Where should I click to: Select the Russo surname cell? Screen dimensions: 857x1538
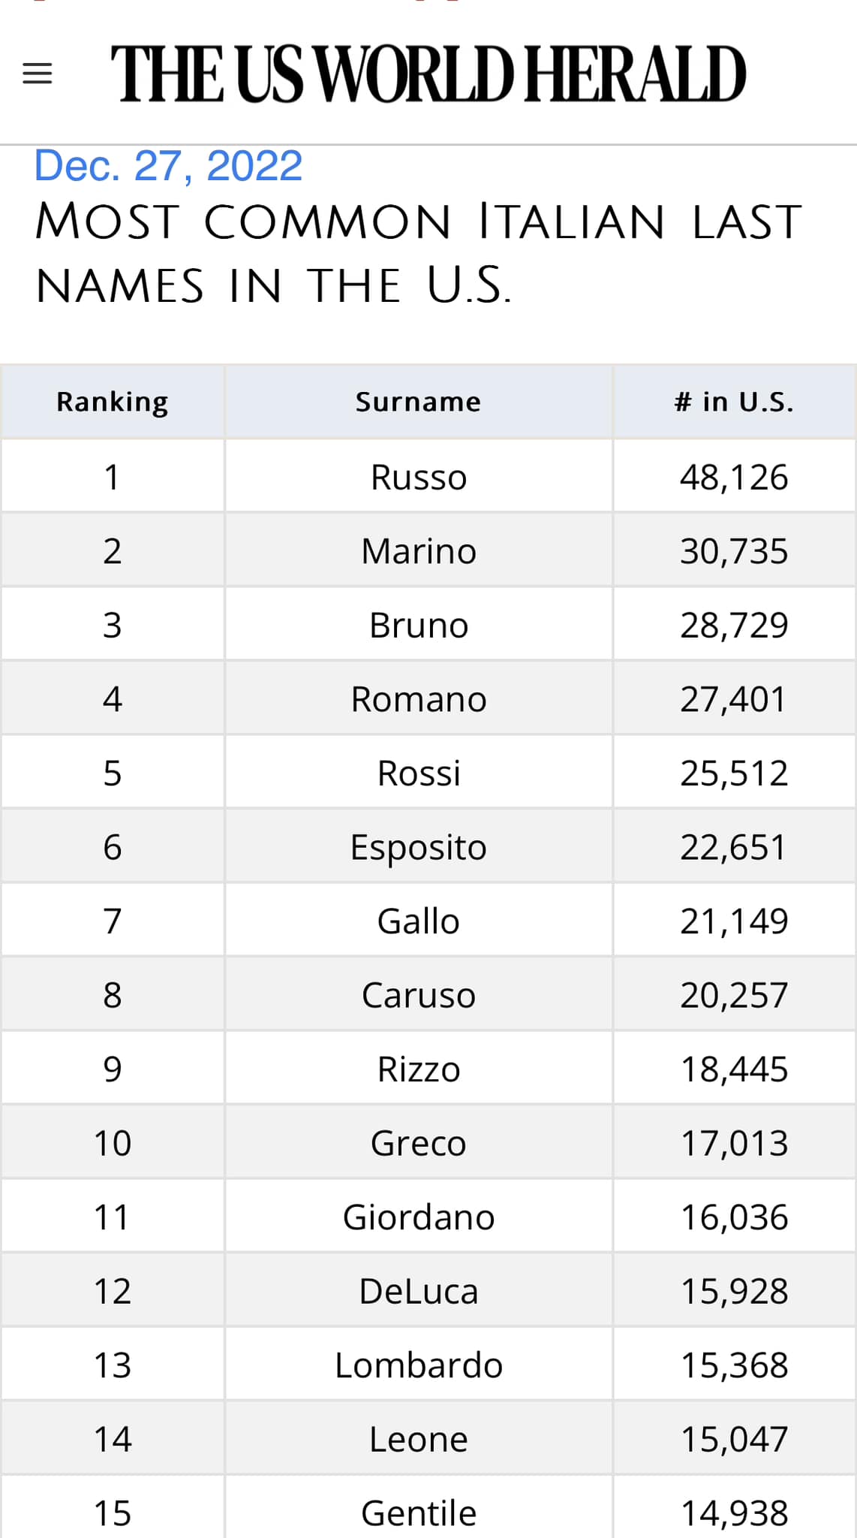419,477
